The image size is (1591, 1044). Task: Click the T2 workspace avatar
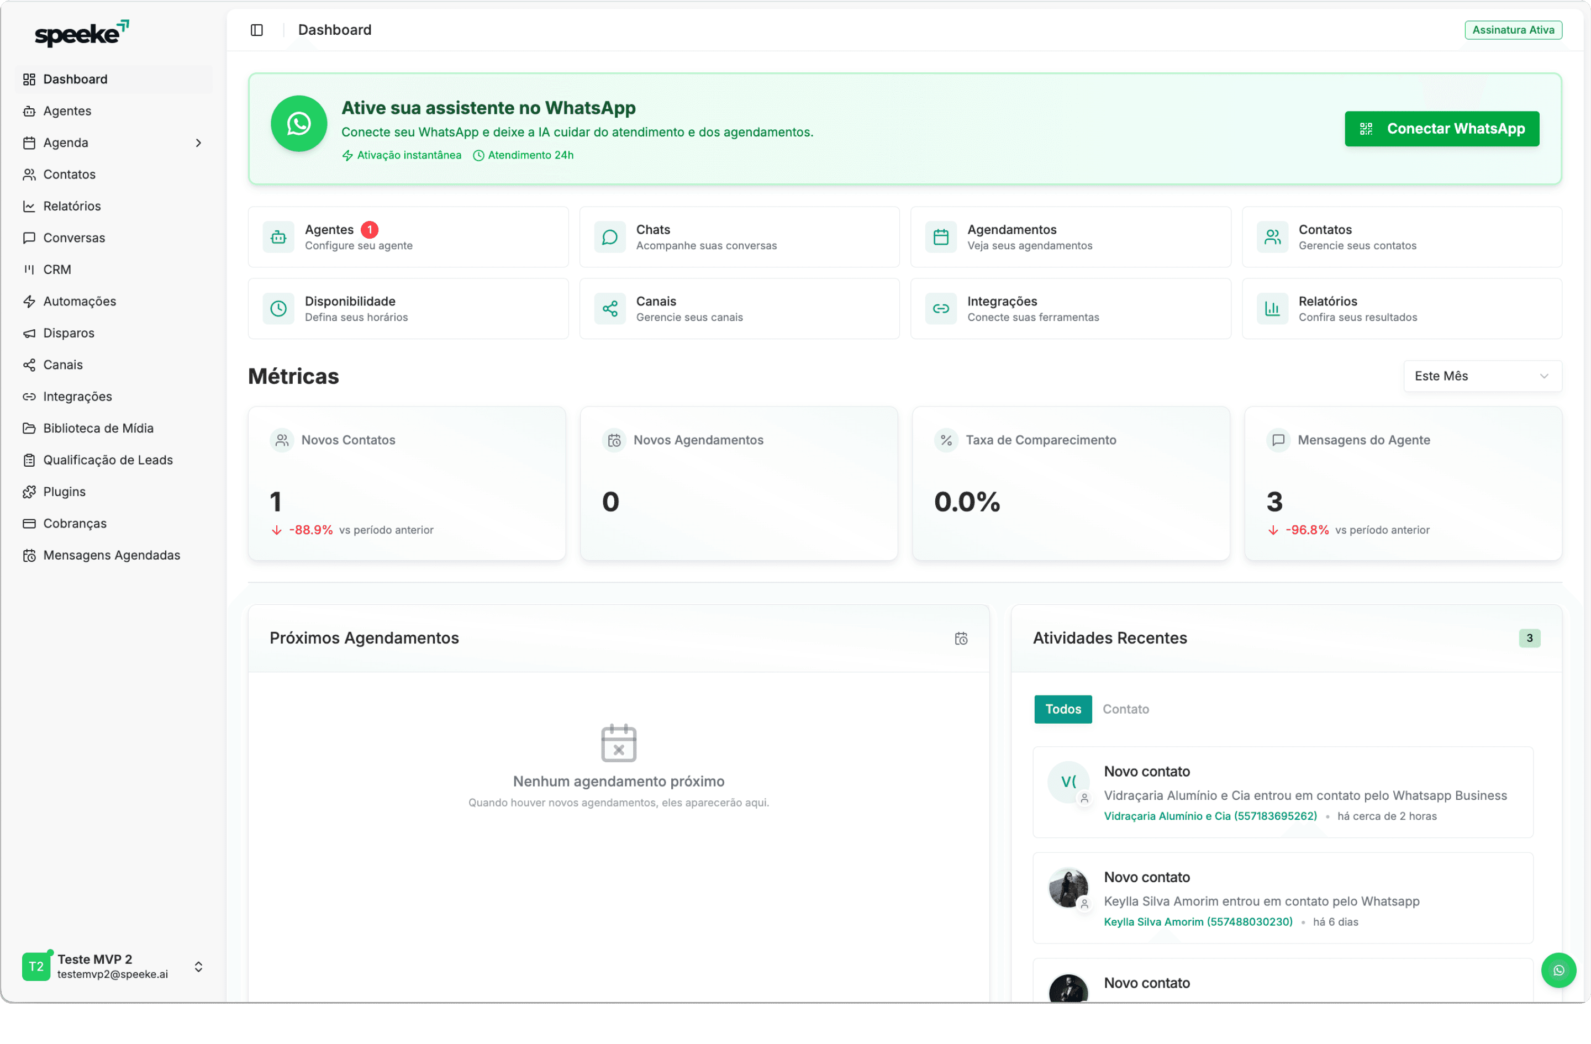[x=36, y=967]
